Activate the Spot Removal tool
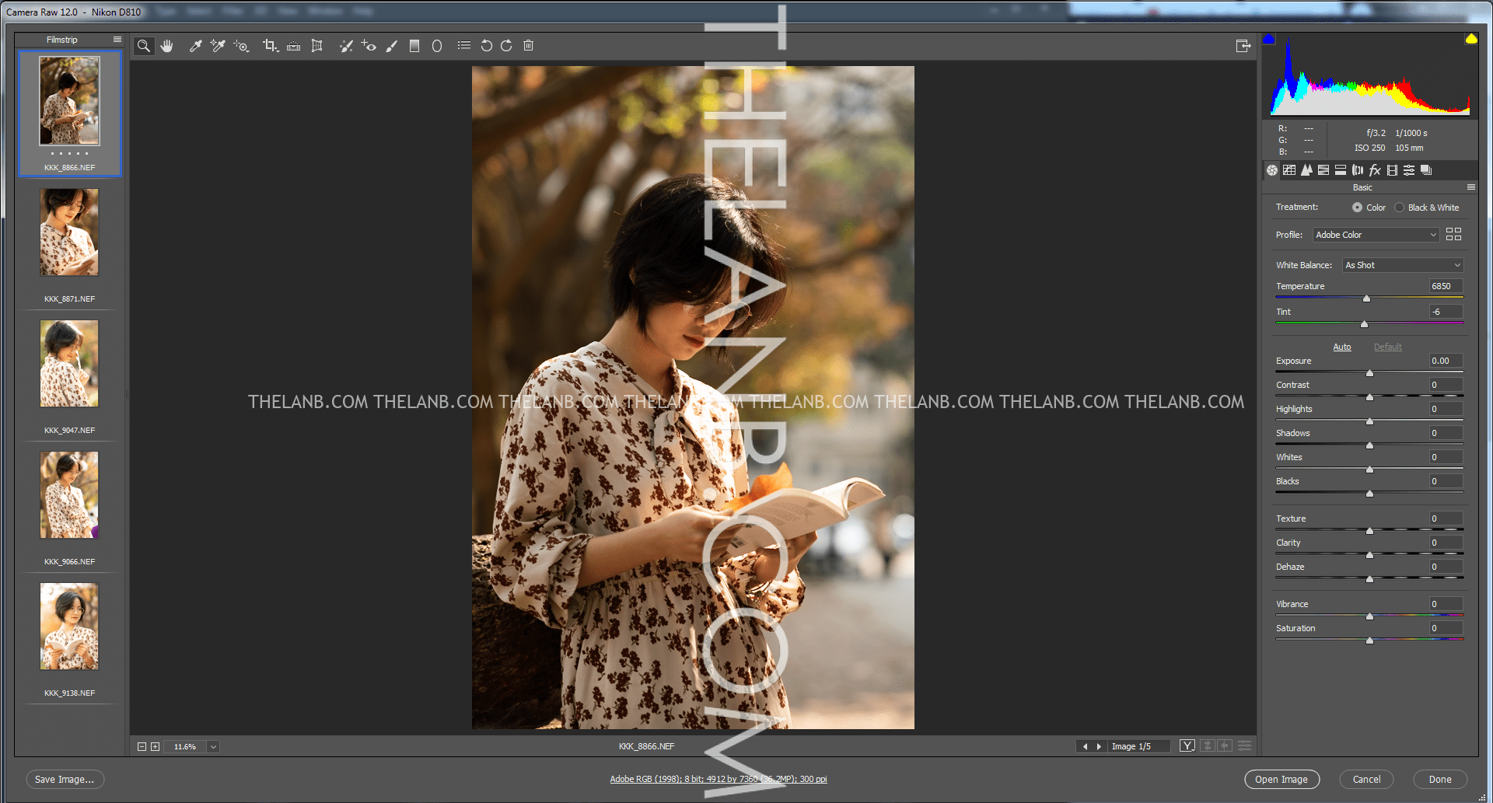Image resolution: width=1493 pixels, height=803 pixels. [346, 45]
